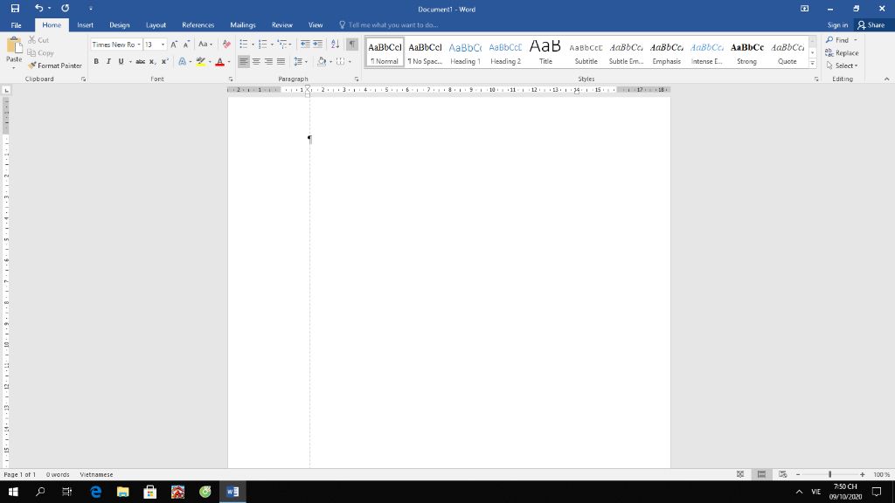Switch to Web Layout view
This screenshot has width=895, height=503.
click(782, 474)
